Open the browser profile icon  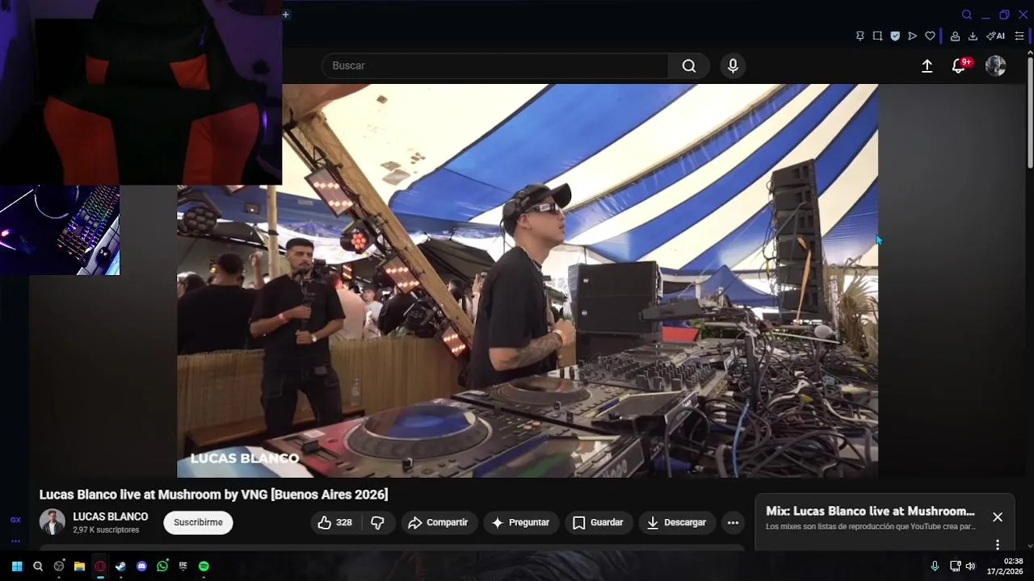tap(955, 36)
